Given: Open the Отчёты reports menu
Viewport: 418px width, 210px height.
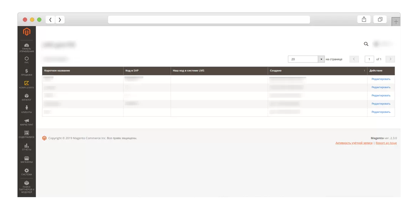Looking at the screenshot, I should point(26,147).
